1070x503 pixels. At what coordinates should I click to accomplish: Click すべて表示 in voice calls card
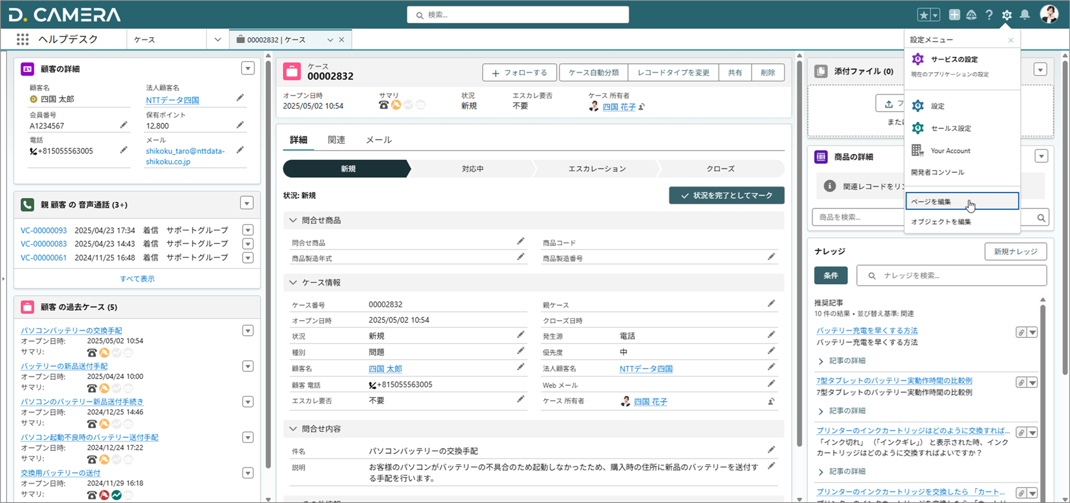click(x=137, y=279)
